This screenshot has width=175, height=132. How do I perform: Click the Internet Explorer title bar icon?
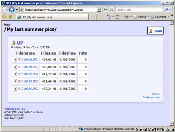coord(3,3)
